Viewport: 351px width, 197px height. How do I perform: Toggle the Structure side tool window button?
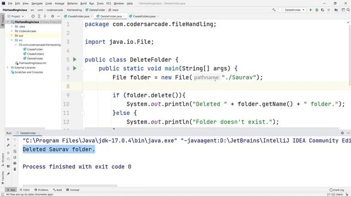coord(3,160)
